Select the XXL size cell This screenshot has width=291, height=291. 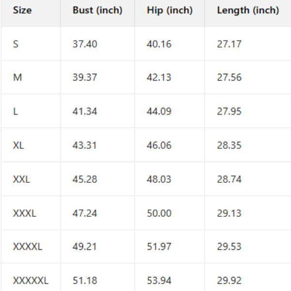tap(21, 179)
